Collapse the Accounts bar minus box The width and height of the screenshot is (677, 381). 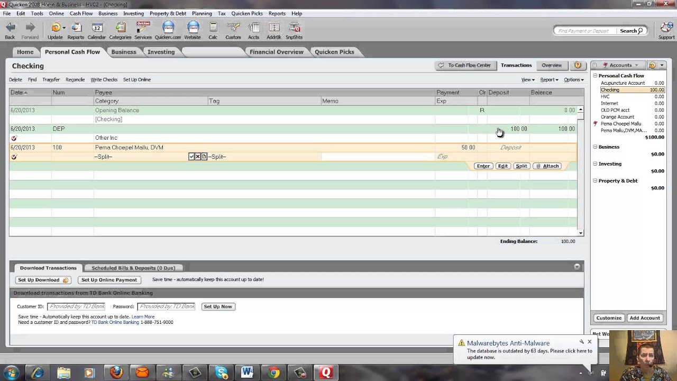[x=594, y=65]
